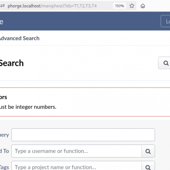Viewport: 170px width, 170px height.
Task: Focus the username or function field
Action: click(x=76, y=151)
